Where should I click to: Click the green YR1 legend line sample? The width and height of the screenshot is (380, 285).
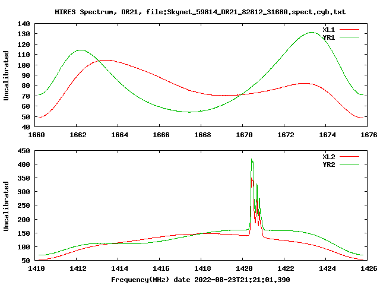point(349,37)
